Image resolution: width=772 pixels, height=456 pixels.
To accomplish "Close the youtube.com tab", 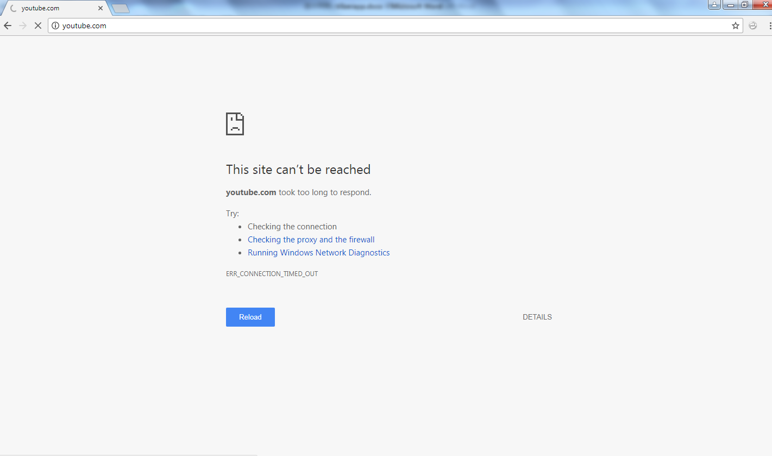I will coord(101,8).
